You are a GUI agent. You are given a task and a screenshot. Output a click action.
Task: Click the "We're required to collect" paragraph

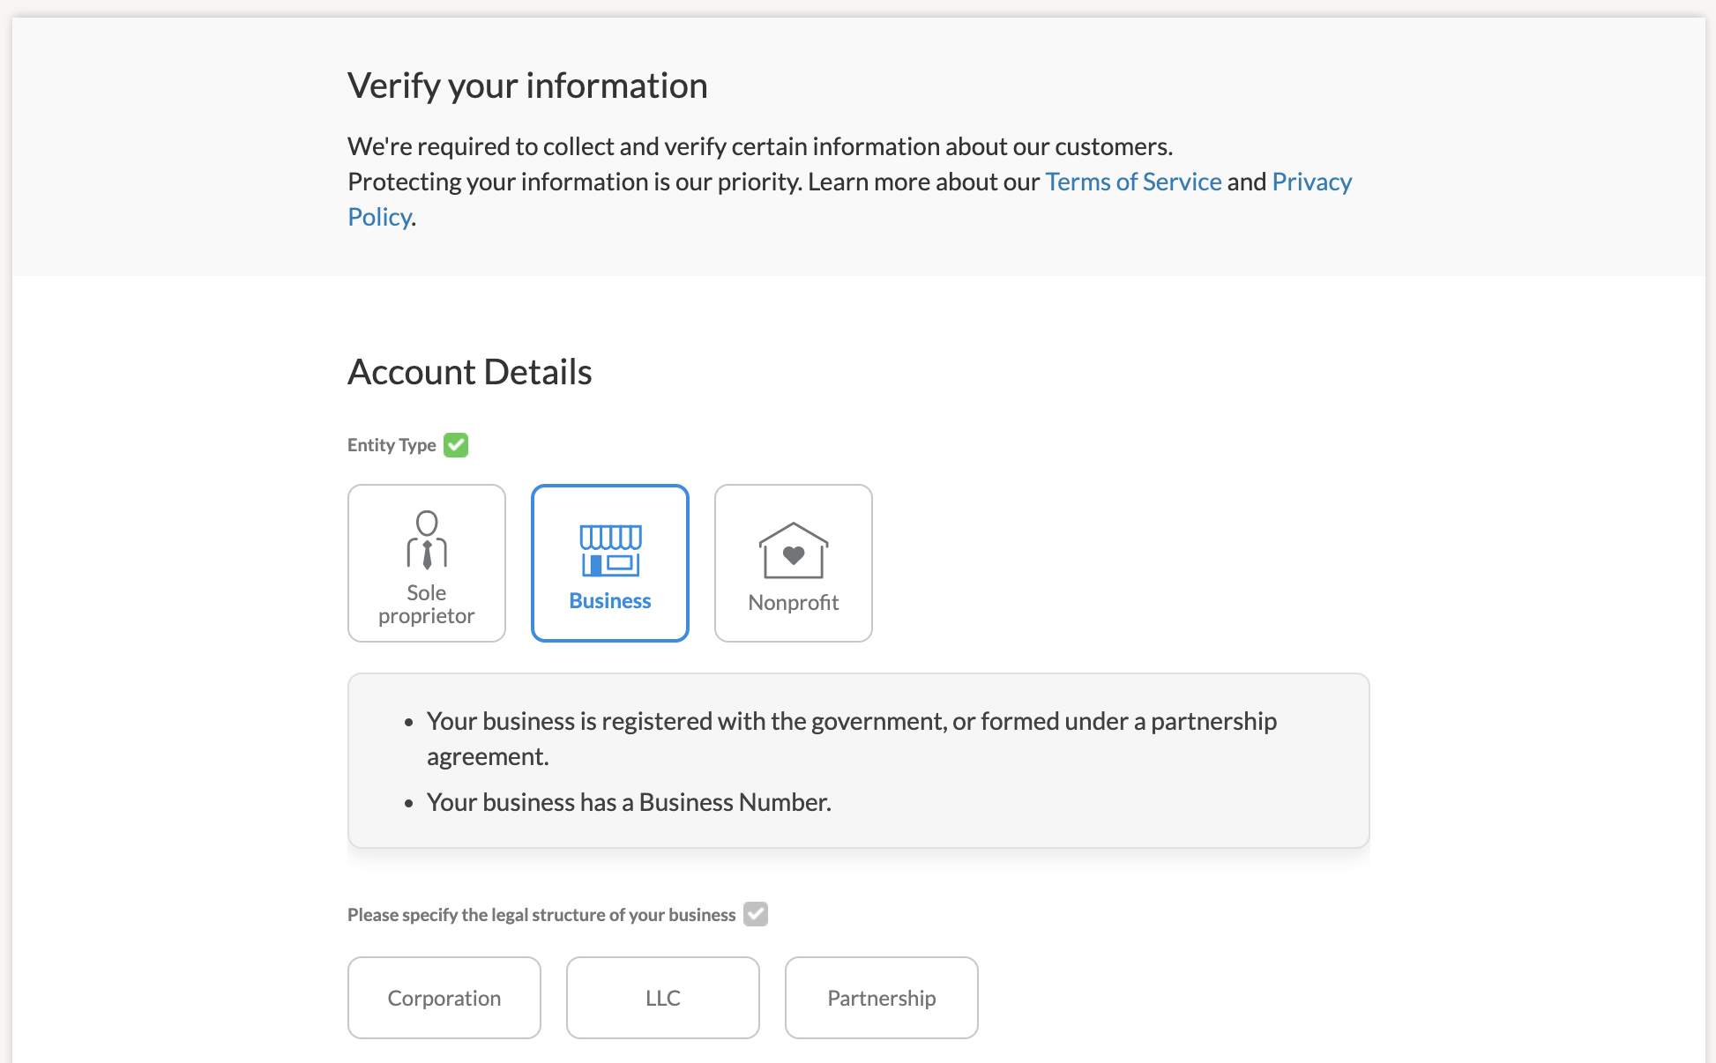[760, 146]
